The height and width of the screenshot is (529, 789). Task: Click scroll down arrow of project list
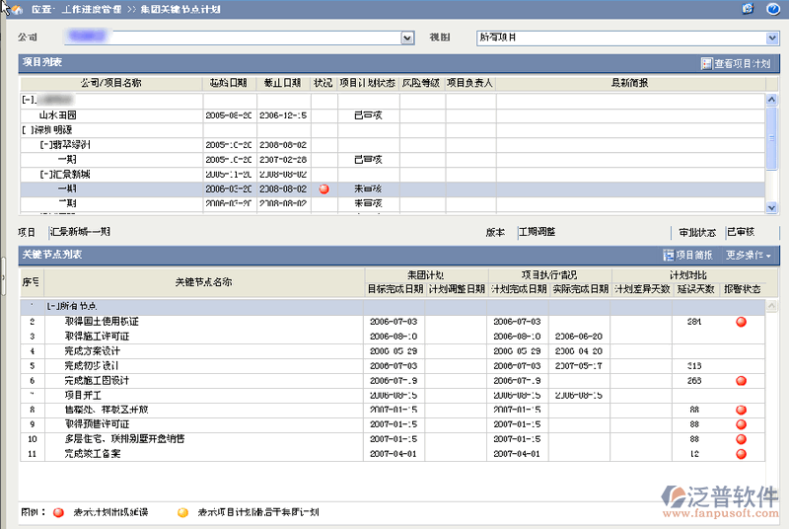[x=771, y=206]
